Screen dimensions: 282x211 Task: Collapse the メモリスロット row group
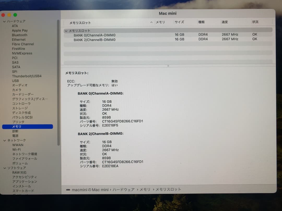tap(66, 30)
